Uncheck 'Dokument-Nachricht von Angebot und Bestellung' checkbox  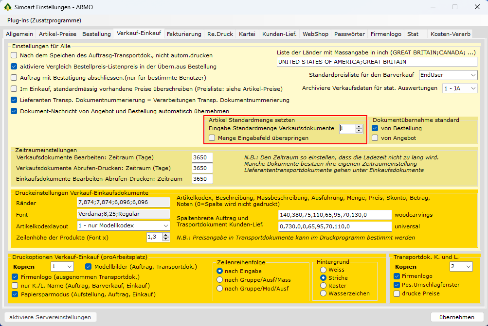[14, 111]
